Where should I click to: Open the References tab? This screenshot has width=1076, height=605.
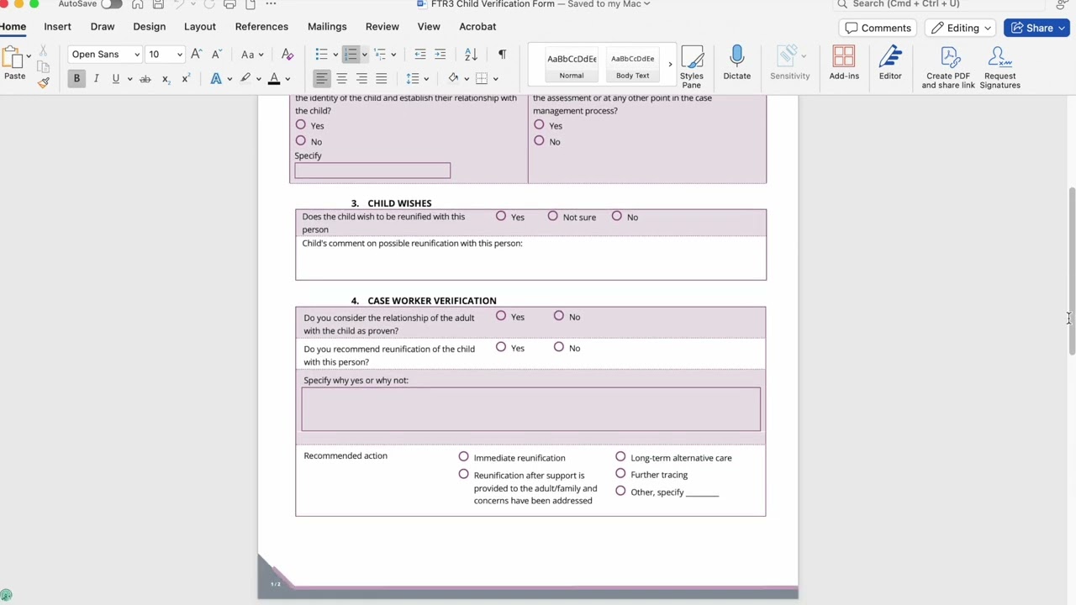click(x=261, y=27)
